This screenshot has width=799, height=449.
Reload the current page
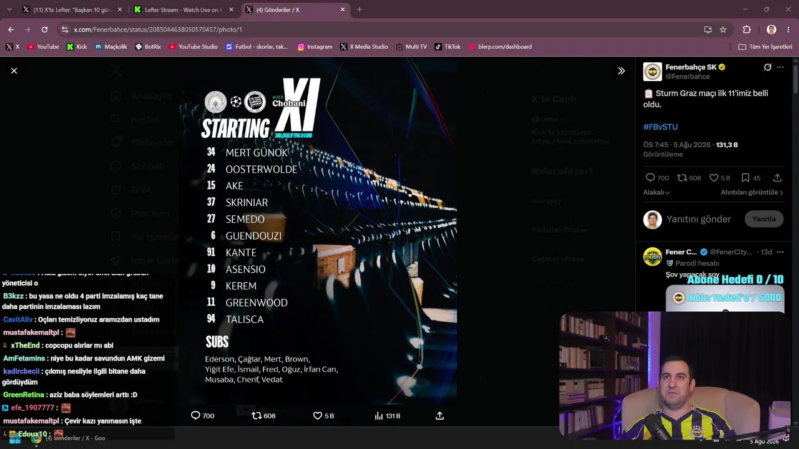[44, 29]
